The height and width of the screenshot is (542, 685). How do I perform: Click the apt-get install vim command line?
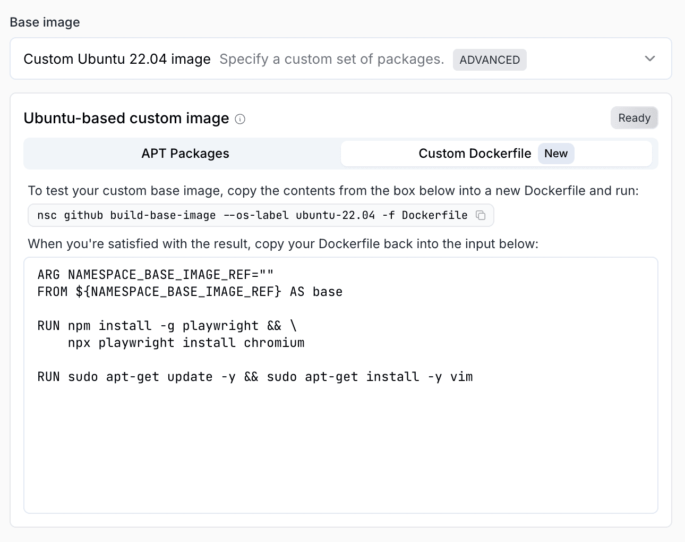pyautogui.click(x=255, y=376)
